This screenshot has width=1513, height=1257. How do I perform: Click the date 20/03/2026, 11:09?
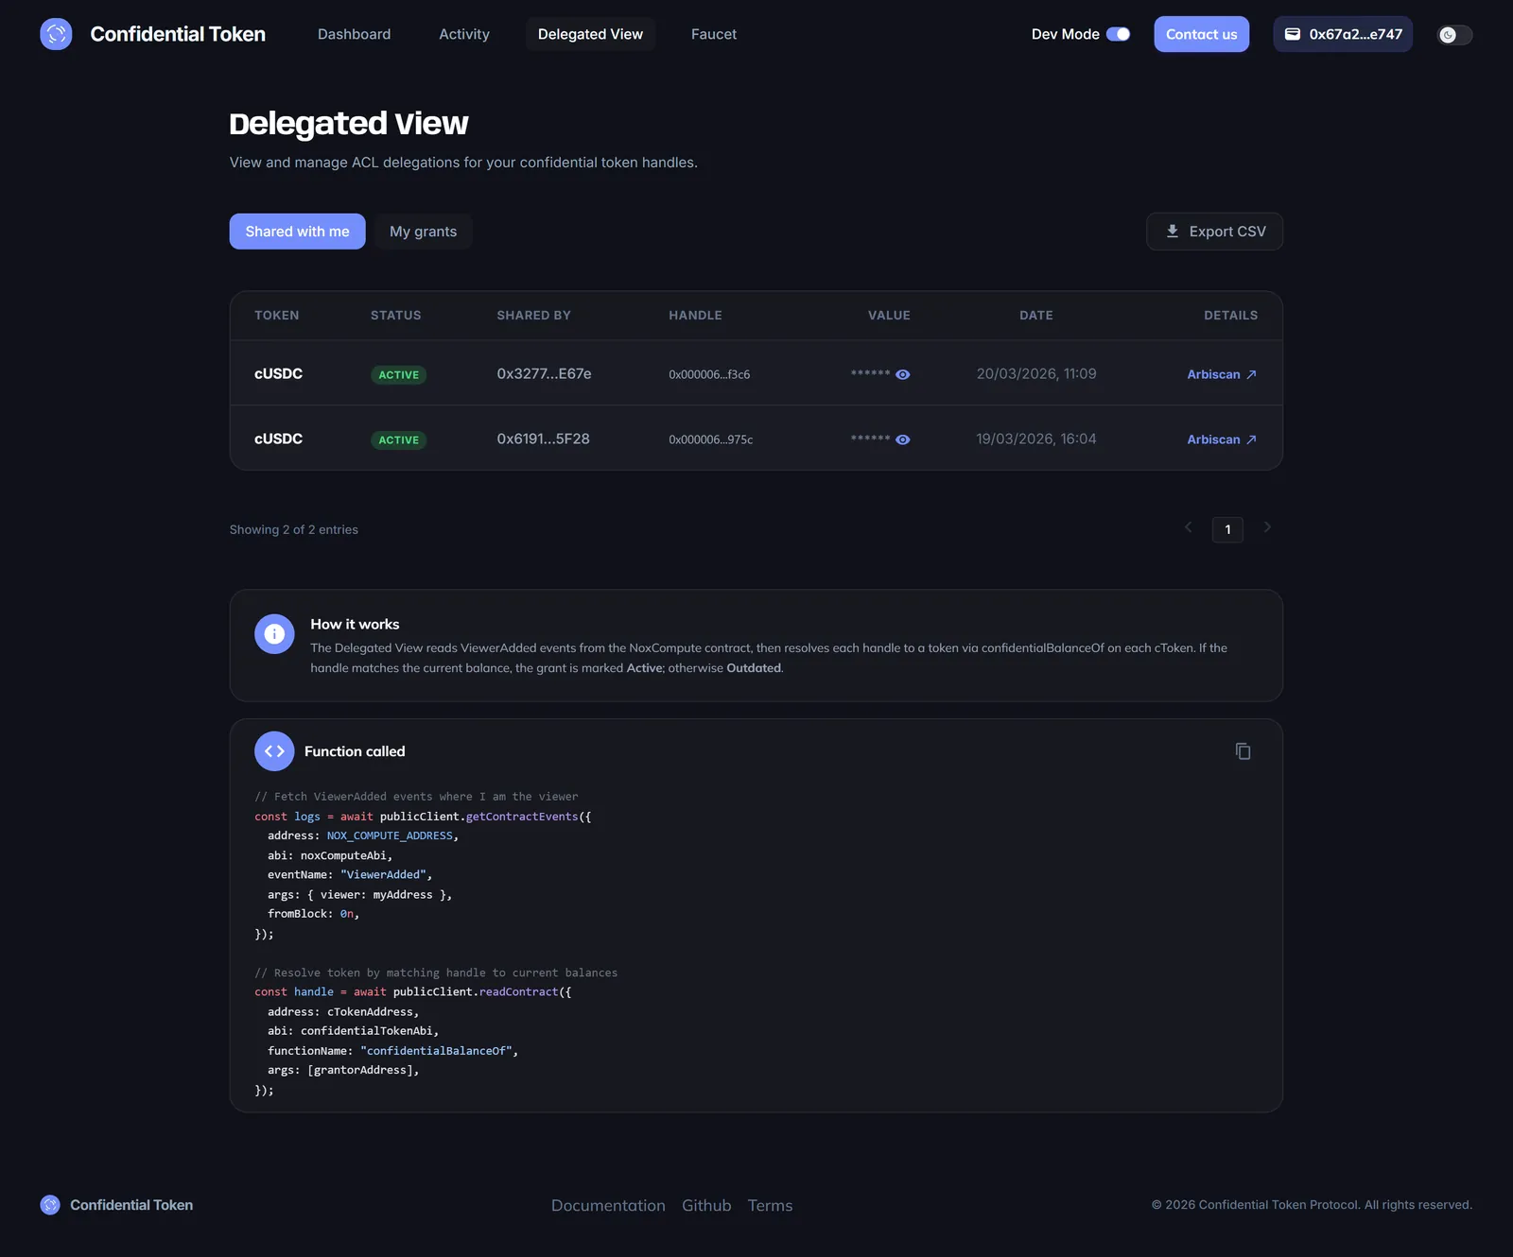[1036, 374]
